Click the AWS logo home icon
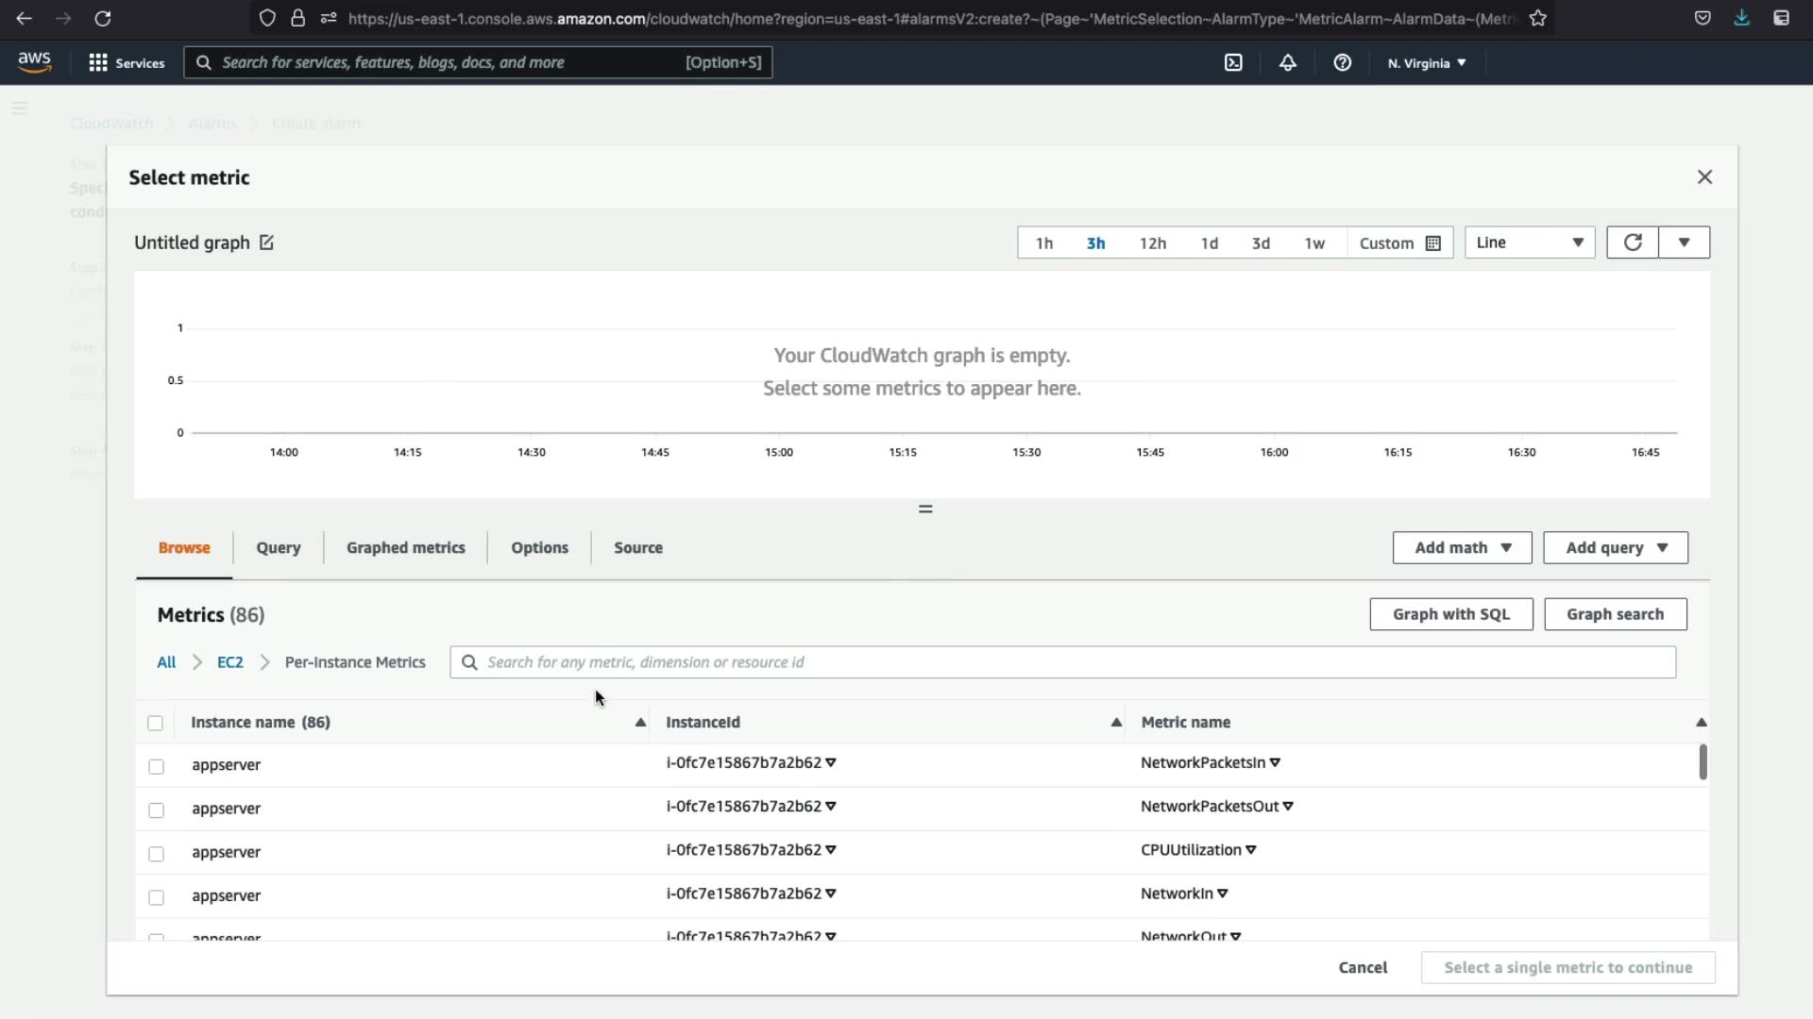The width and height of the screenshot is (1813, 1019). coord(34,62)
